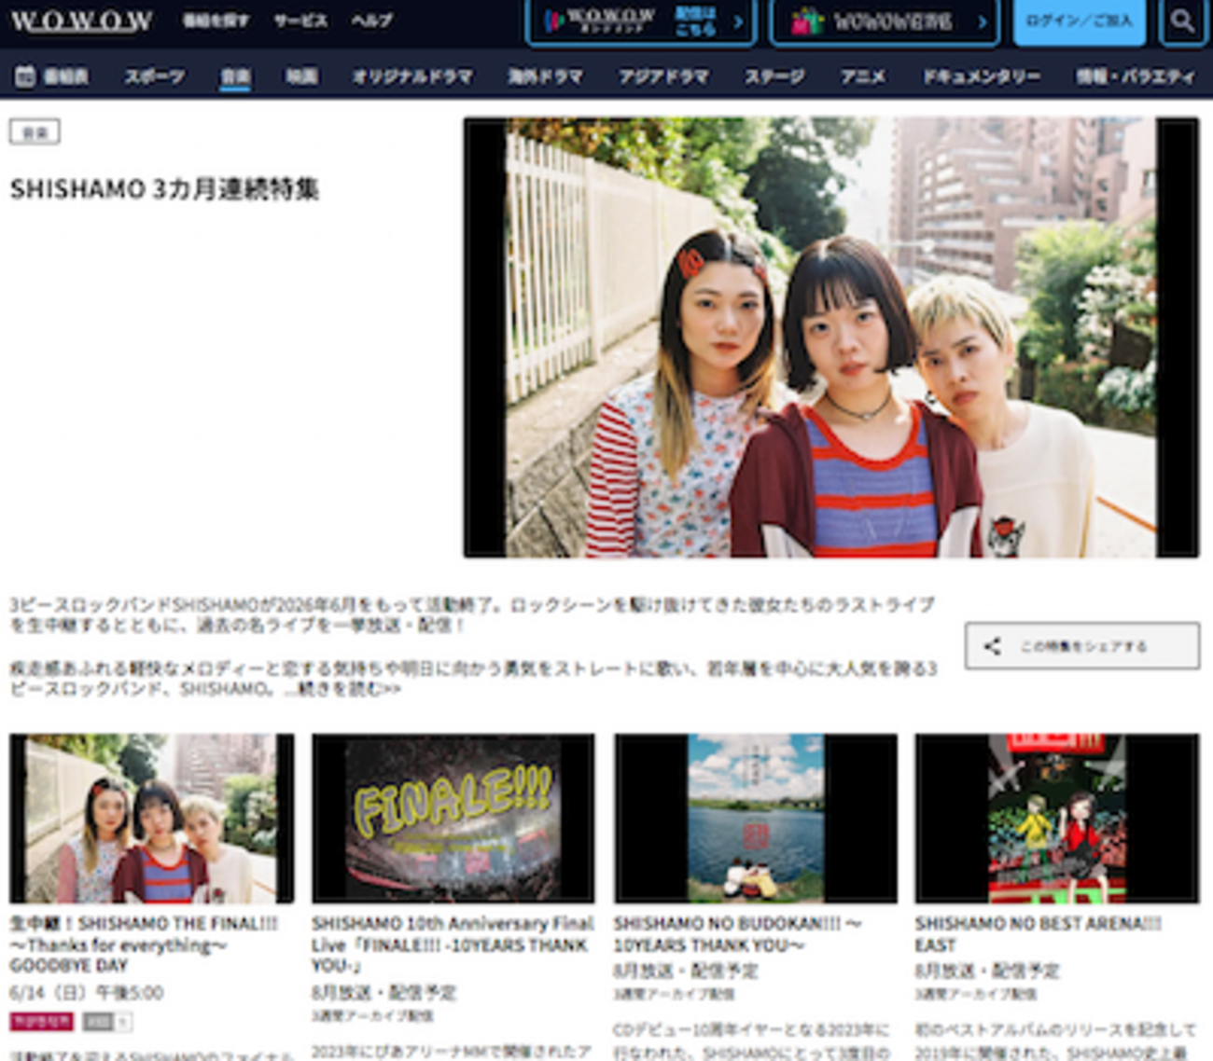Click the WOWOW On Demand logo icon
This screenshot has width=1213, height=1061.
pyautogui.click(x=554, y=21)
